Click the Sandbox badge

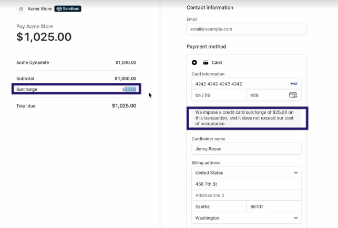[x=68, y=9]
